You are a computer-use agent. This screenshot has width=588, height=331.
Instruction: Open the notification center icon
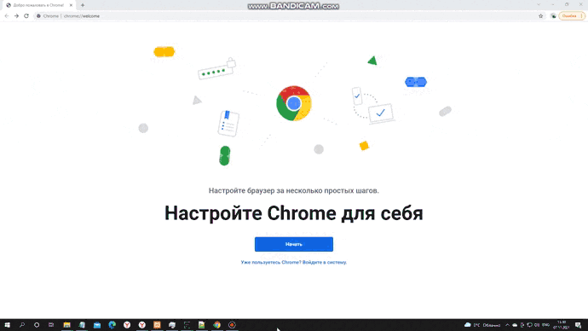tap(579, 325)
